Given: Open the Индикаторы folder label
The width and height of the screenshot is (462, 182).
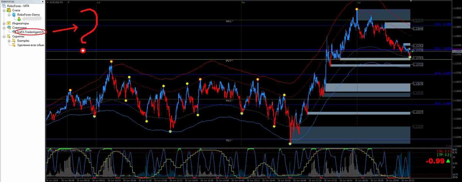Looking at the screenshot, I should tap(21, 23).
